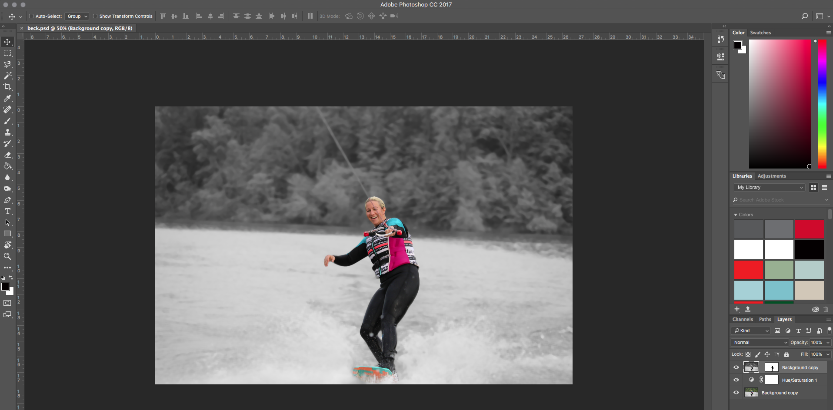Select the Libraries tab
This screenshot has width=833, height=410.
pos(742,176)
